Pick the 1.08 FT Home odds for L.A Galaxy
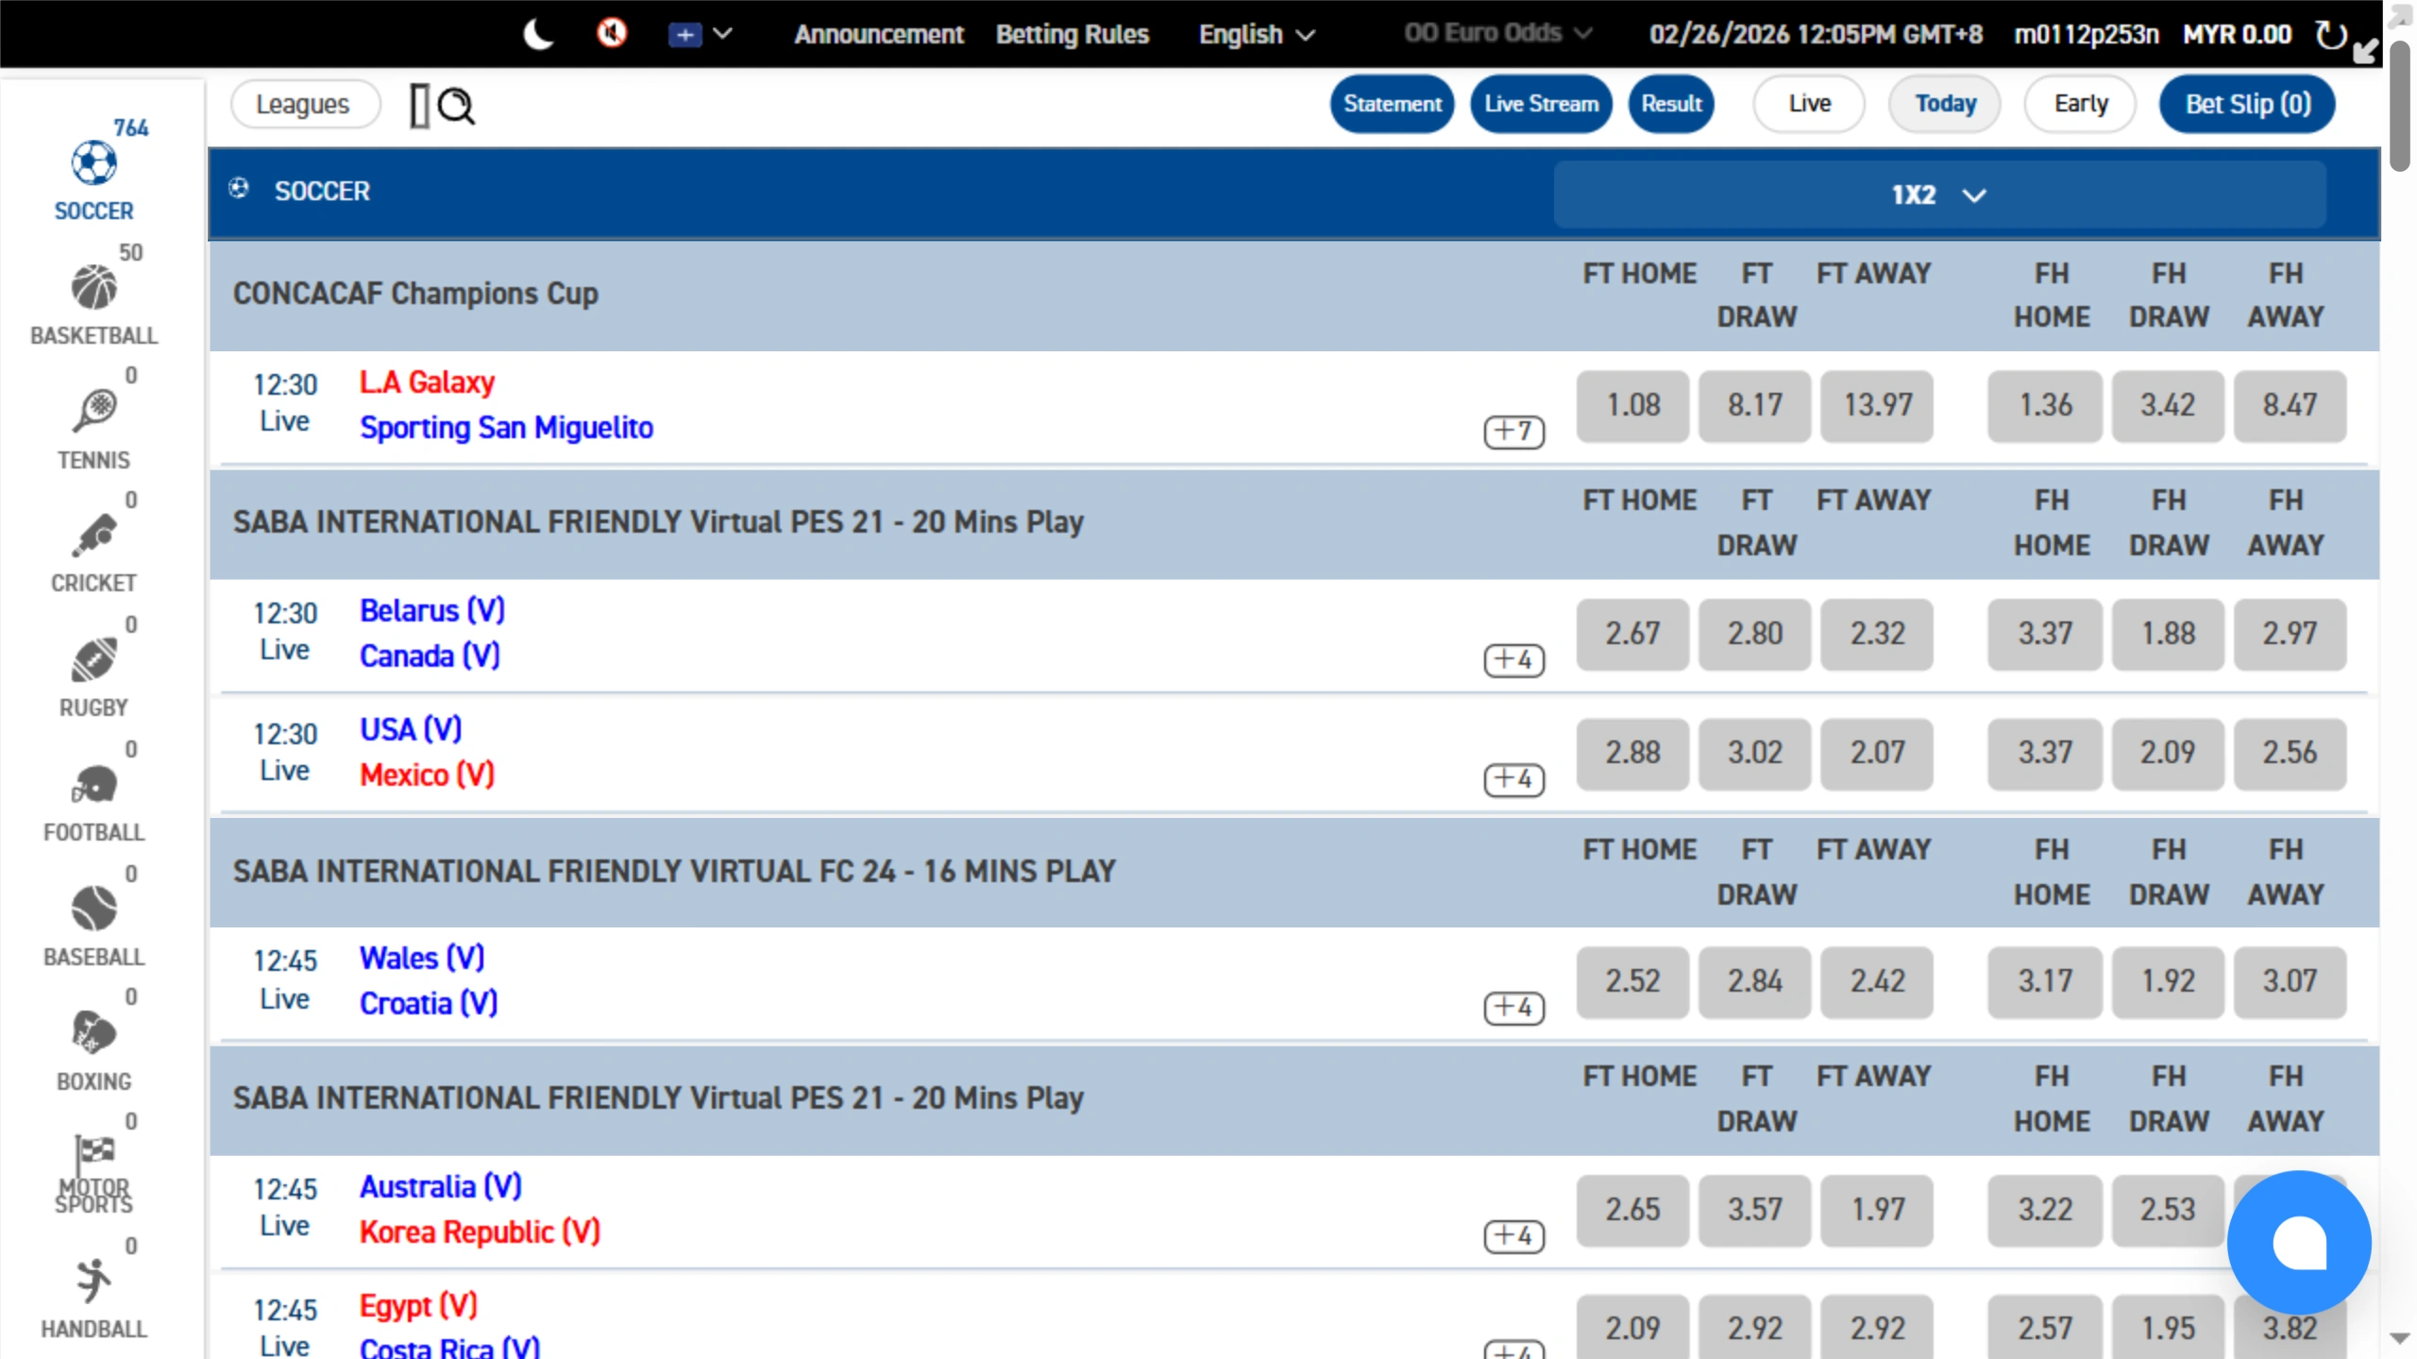This screenshot has width=2417, height=1359. pyautogui.click(x=1632, y=406)
